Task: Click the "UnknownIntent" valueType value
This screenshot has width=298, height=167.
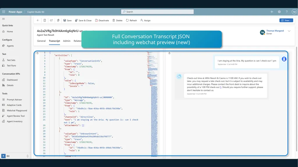Action: click(x=88, y=134)
